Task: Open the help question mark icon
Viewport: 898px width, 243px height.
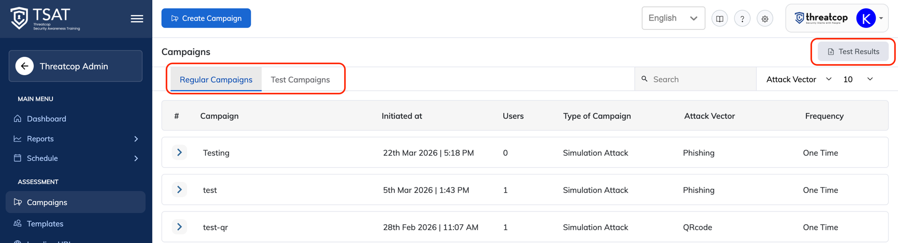Action: point(742,19)
